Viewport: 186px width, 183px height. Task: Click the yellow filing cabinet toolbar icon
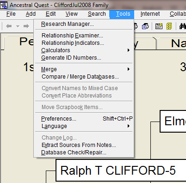169,26
